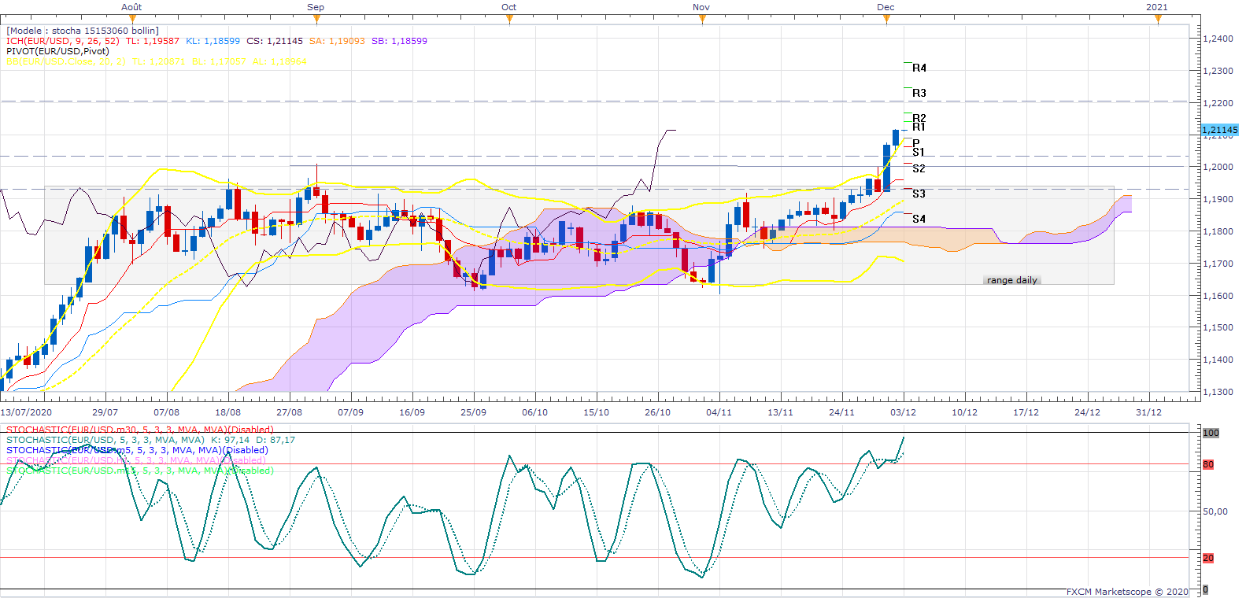The height and width of the screenshot is (598, 1246).
Task: Click the 04/11 date axis label
Action: (719, 412)
